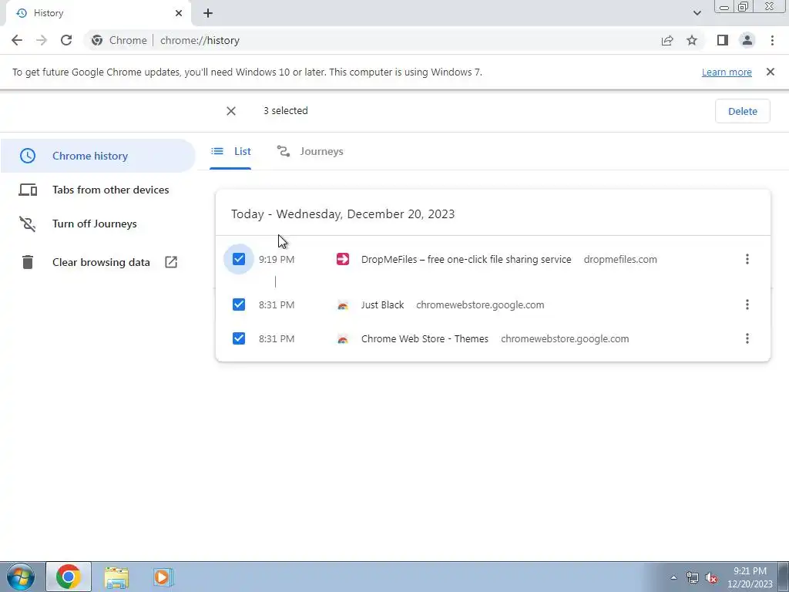Open more actions for the Just Black entry

[x=747, y=304]
